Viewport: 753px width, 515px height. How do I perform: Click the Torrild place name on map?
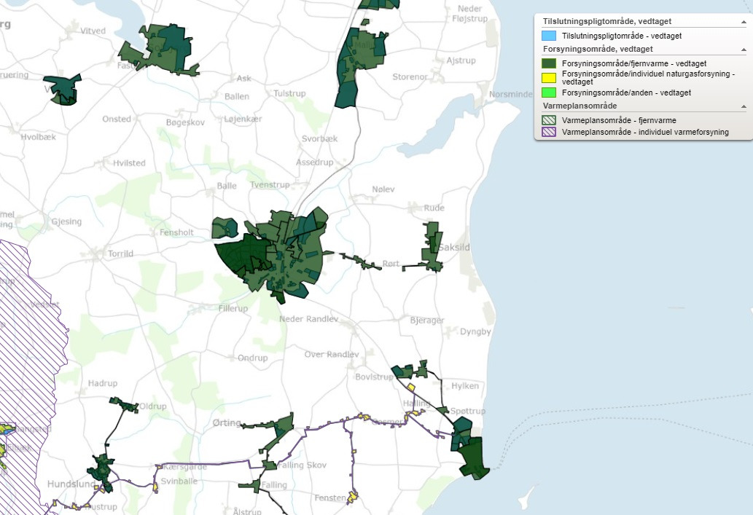tap(120, 254)
